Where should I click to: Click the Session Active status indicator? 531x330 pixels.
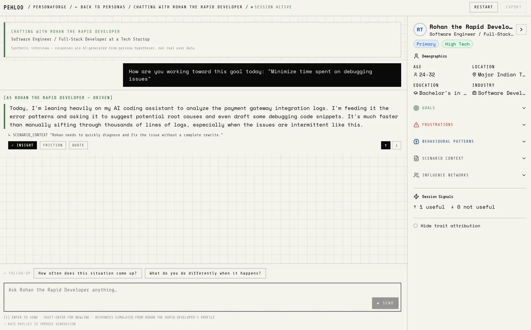coord(271,7)
